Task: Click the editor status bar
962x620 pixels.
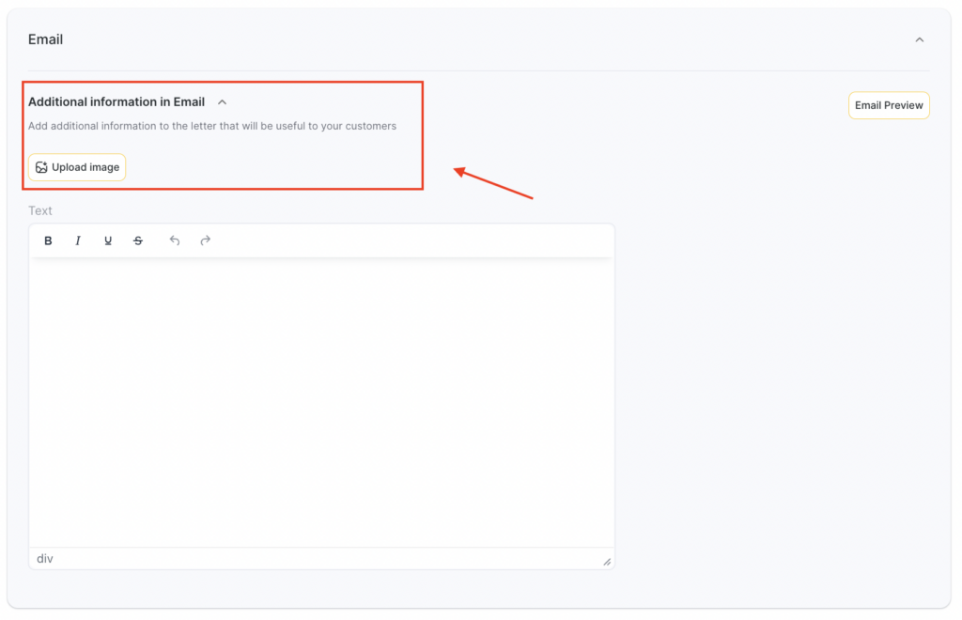Action: pyautogui.click(x=319, y=559)
